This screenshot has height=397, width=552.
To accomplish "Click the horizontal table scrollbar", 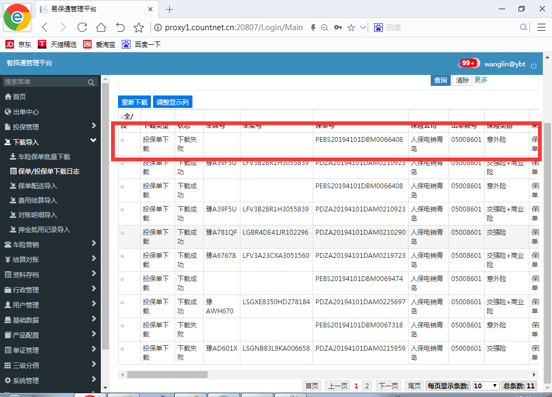I will [x=167, y=374].
